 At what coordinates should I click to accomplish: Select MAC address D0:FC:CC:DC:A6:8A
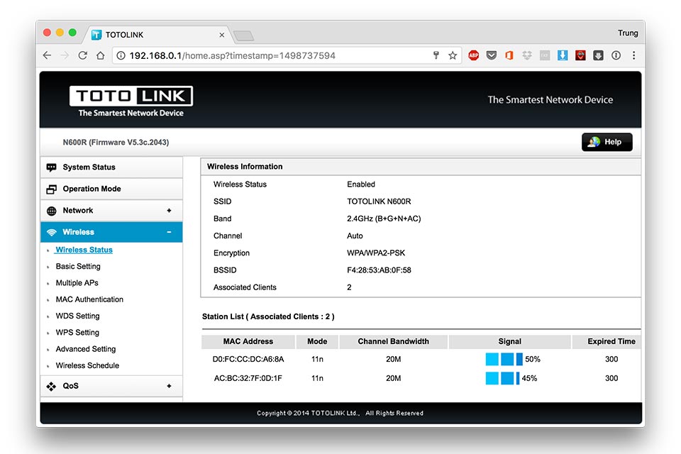pos(248,359)
